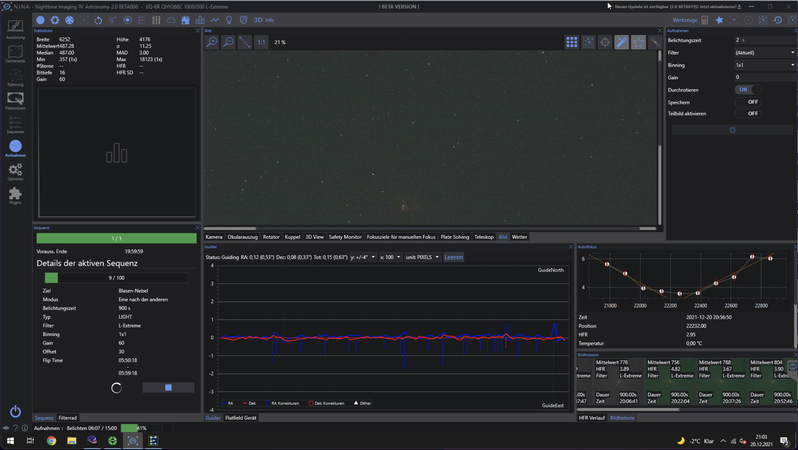Image resolution: width=798 pixels, height=450 pixels.
Task: Open the guider target icon in toolbar
Action: tap(127, 20)
